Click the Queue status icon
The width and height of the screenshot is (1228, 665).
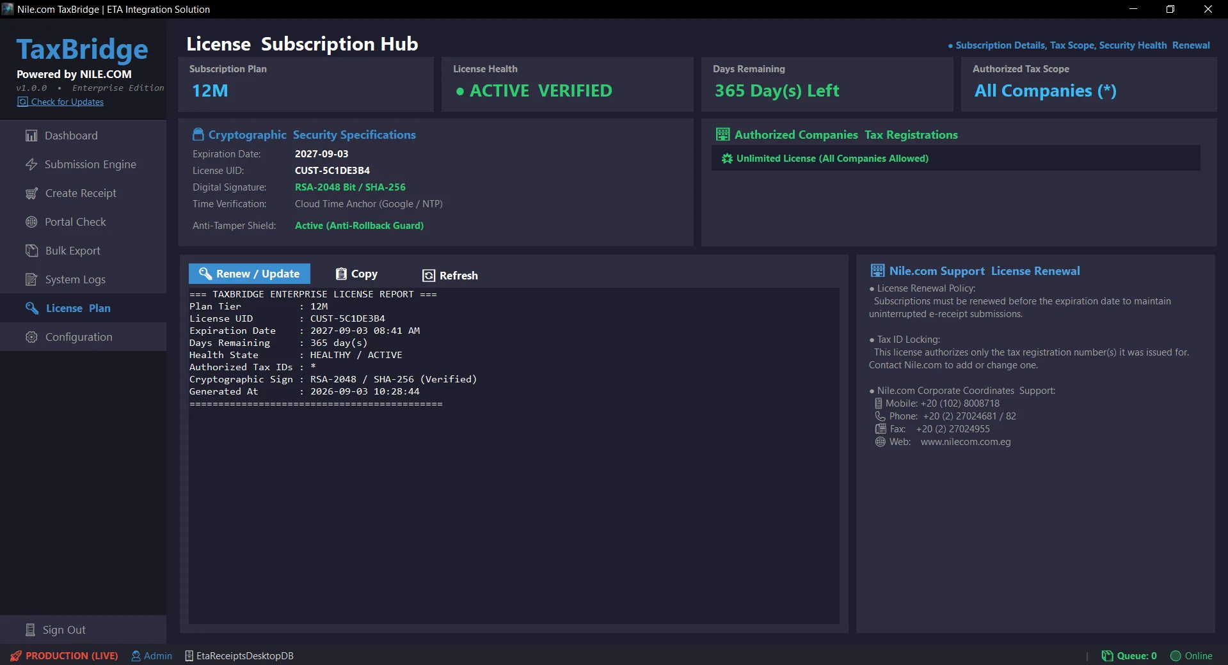click(x=1107, y=656)
